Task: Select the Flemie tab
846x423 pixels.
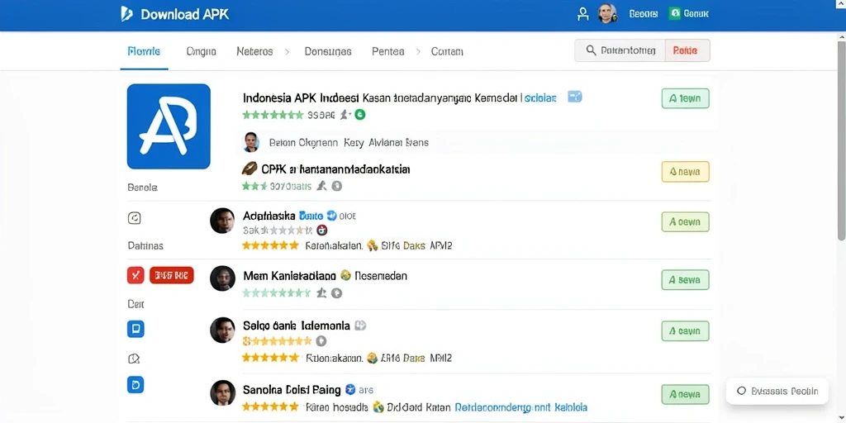Action: [x=144, y=51]
